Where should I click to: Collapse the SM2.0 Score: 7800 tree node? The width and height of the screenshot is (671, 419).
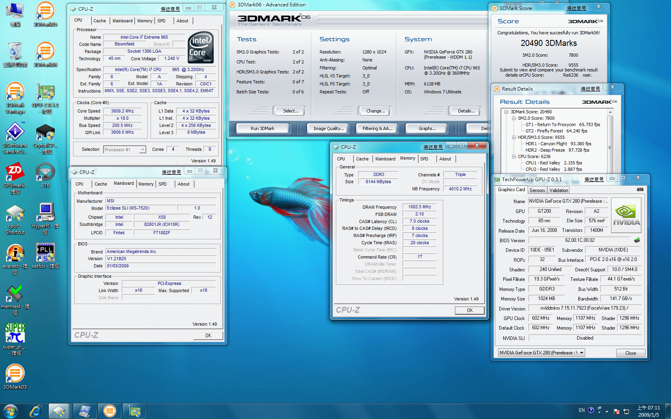pos(514,118)
